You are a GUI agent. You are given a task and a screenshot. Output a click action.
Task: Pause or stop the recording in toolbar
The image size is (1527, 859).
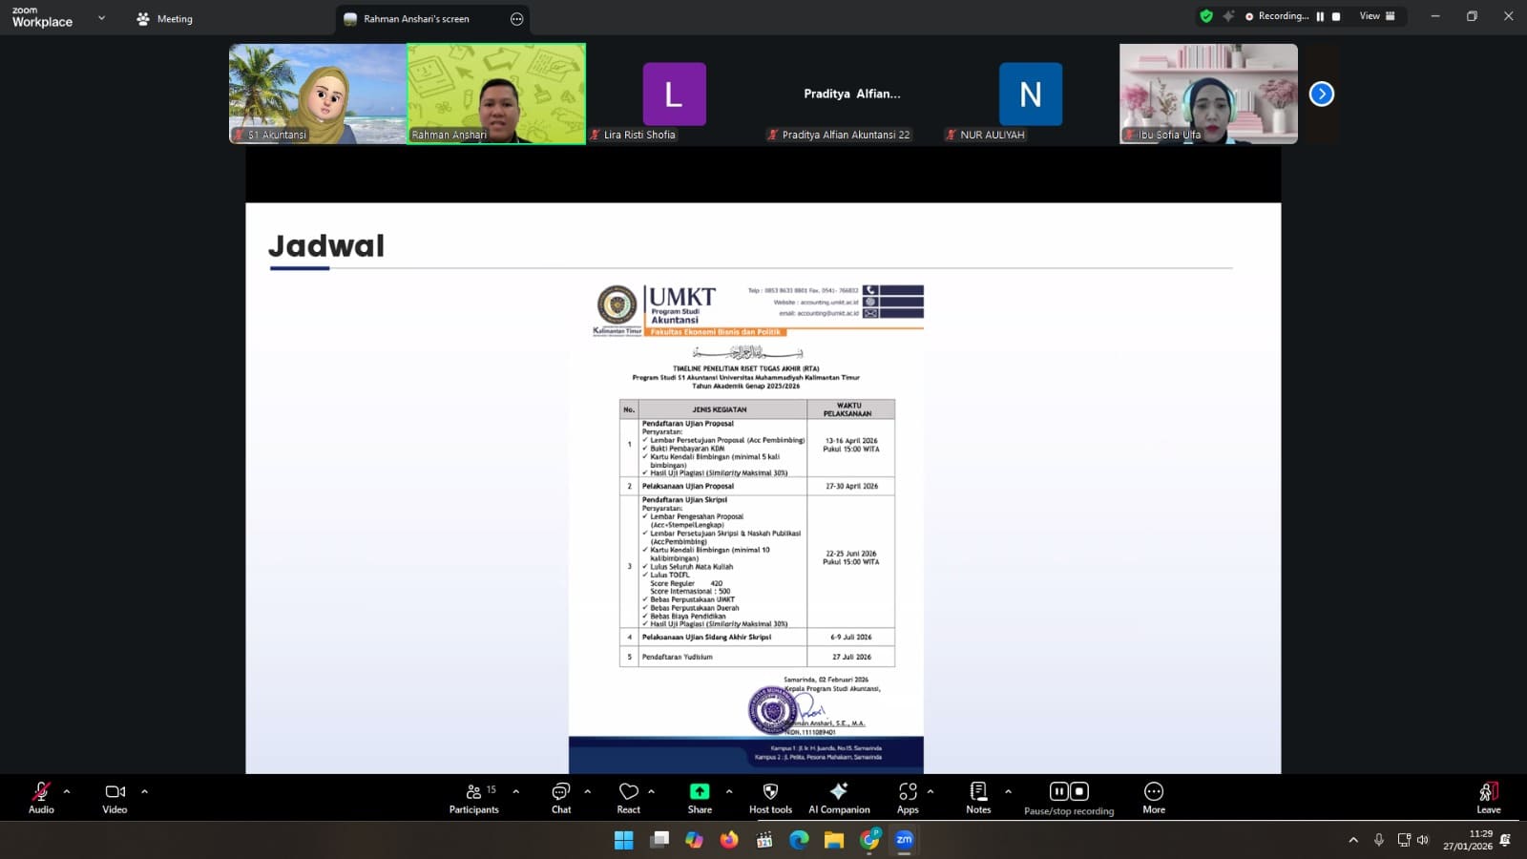coord(1069,797)
